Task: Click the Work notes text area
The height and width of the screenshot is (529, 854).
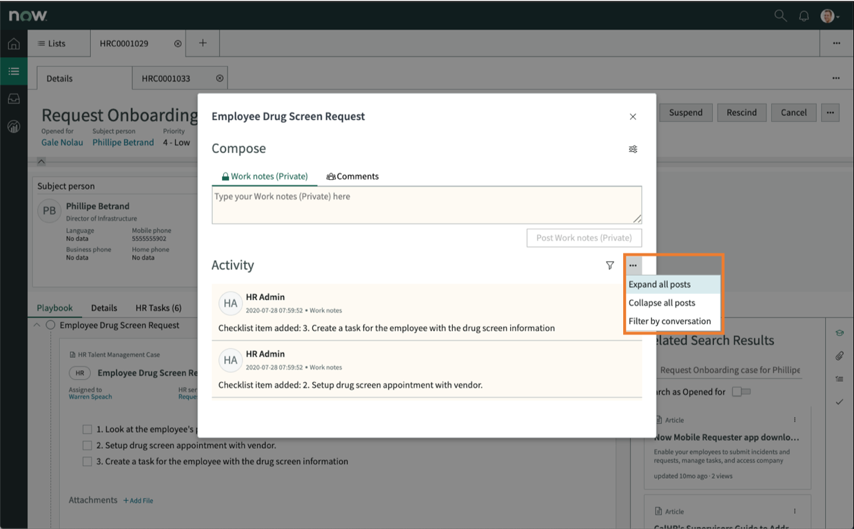Action: (427, 205)
